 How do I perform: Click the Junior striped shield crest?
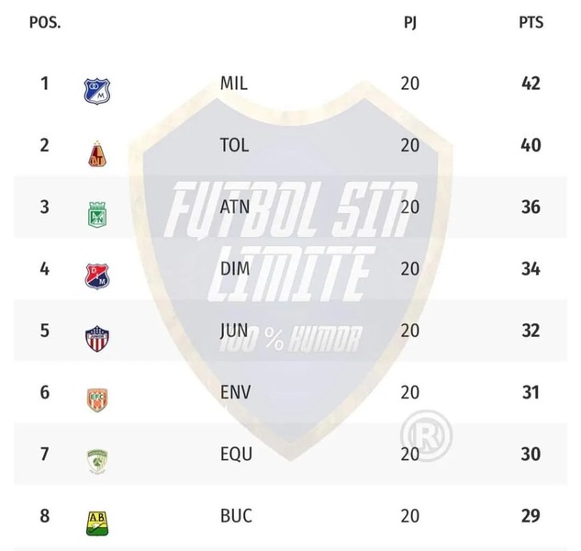pyautogui.click(x=97, y=339)
